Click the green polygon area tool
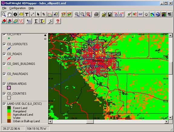 (50, 14)
